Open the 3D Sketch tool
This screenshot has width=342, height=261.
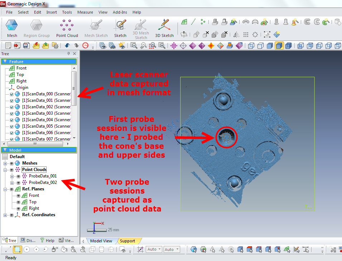164,27
